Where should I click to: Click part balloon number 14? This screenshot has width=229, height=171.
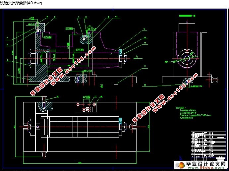point(145,66)
